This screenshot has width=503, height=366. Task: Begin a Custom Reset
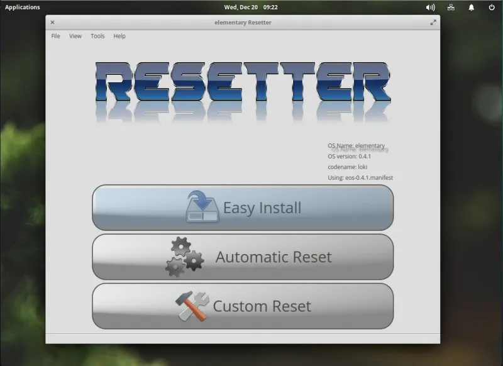pyautogui.click(x=244, y=306)
